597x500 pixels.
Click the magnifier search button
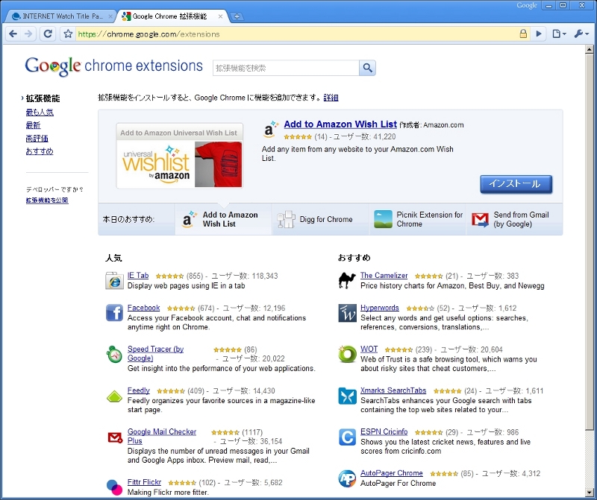pyautogui.click(x=367, y=68)
